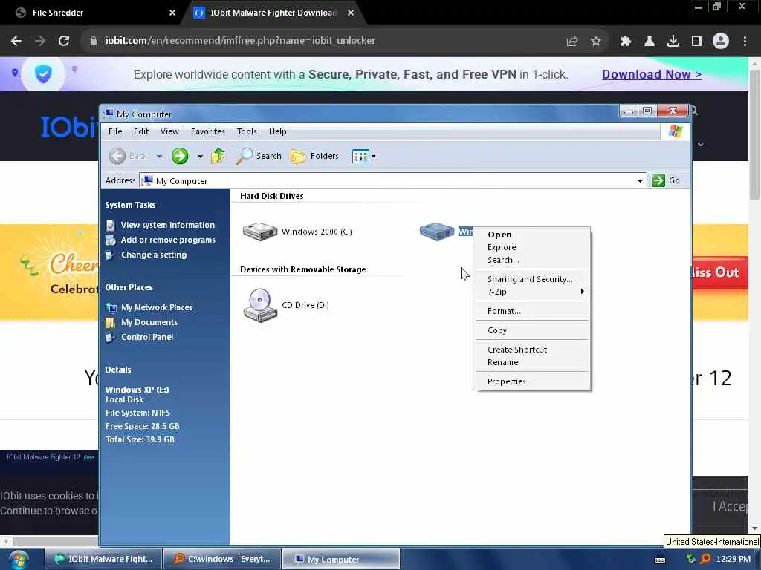Open the Favorites menu

[208, 131]
